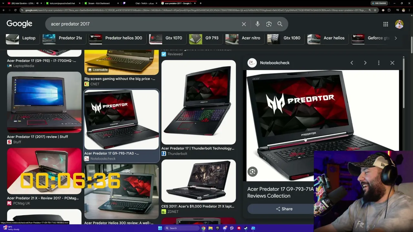Open the Windows Start menu
This screenshot has width=413, height=232.
160,228
